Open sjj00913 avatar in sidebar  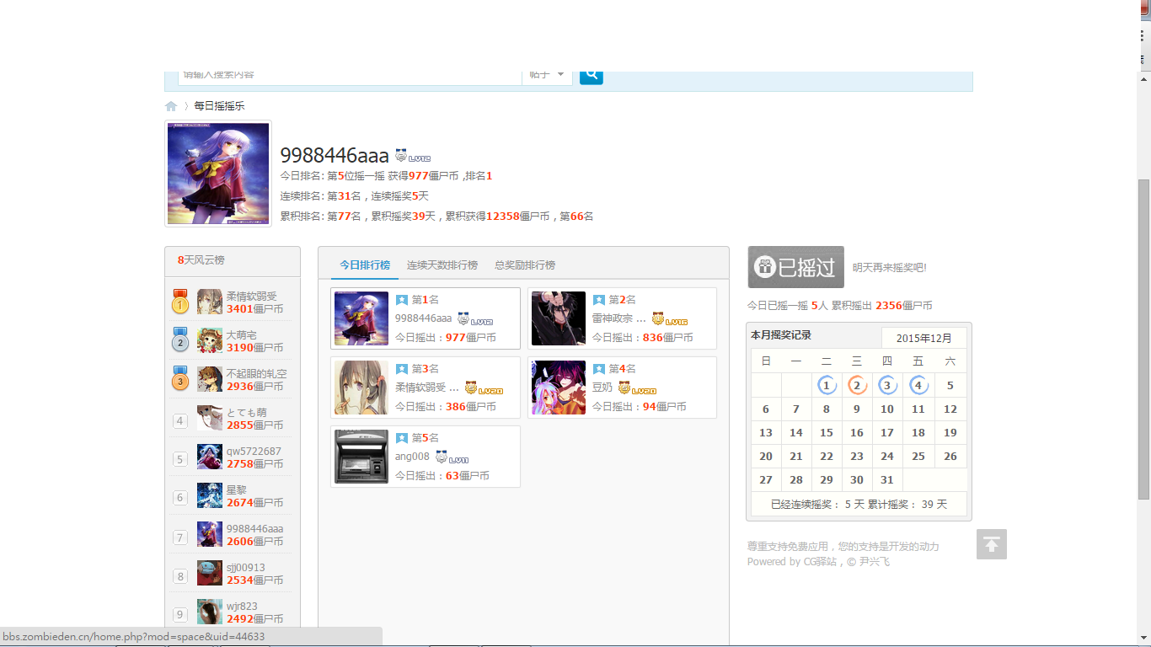(210, 573)
